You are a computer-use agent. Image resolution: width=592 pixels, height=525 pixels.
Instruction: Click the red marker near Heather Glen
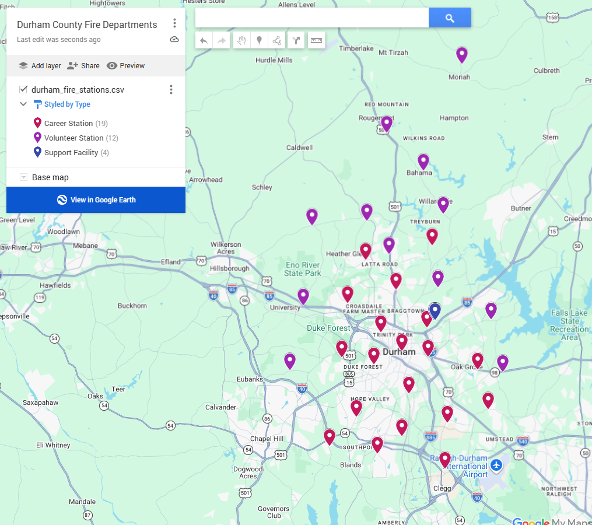pyautogui.click(x=366, y=250)
